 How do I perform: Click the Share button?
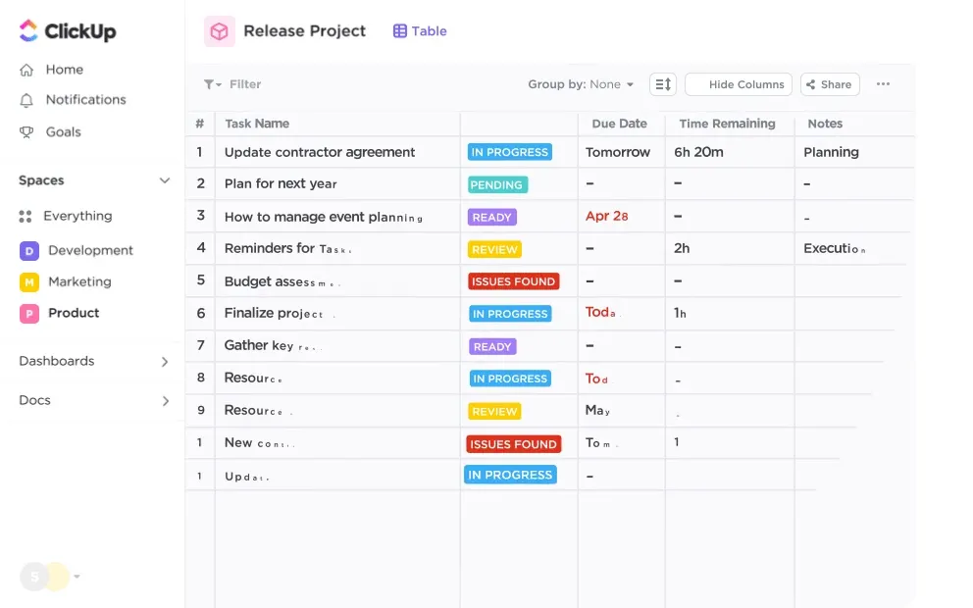coord(830,84)
